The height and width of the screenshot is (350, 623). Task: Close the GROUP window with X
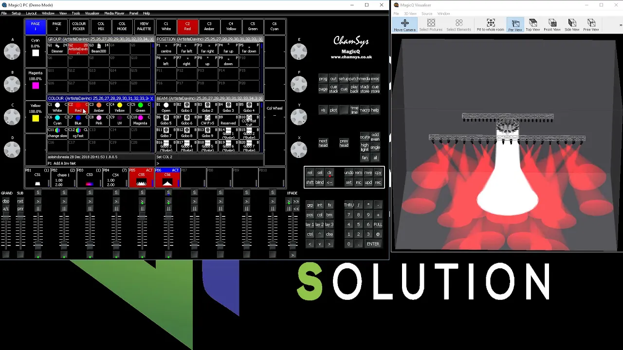click(x=151, y=39)
